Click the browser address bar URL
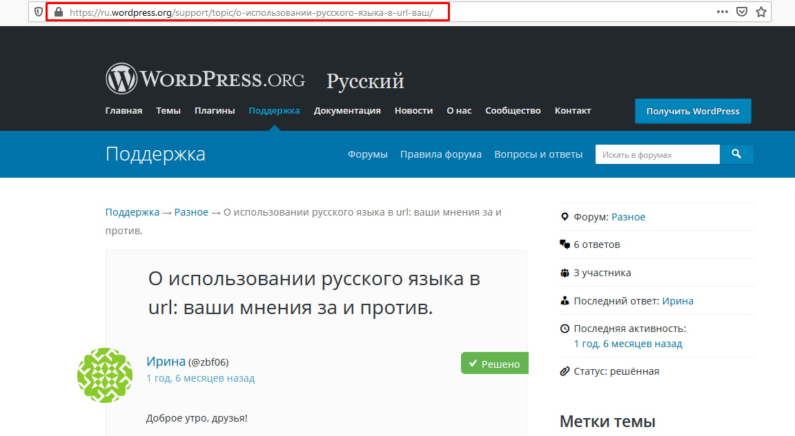 251,12
